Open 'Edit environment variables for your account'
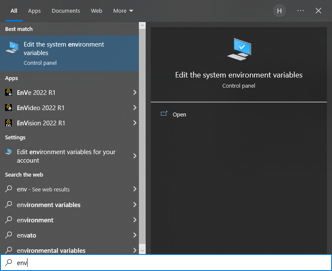 69,156
